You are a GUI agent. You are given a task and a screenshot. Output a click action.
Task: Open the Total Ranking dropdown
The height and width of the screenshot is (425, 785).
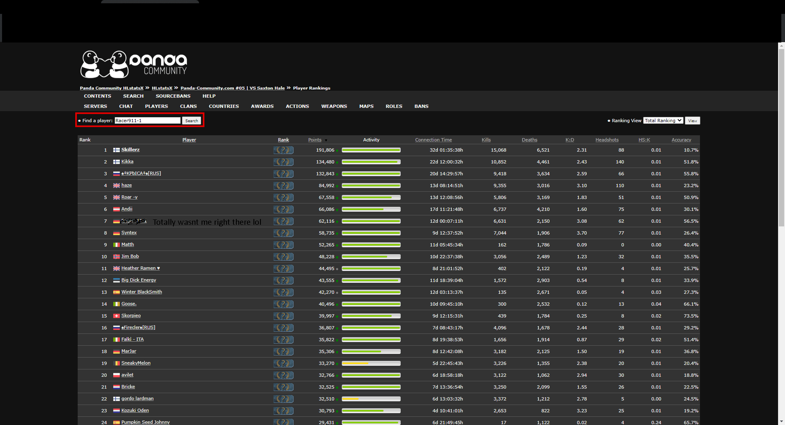(x=663, y=121)
